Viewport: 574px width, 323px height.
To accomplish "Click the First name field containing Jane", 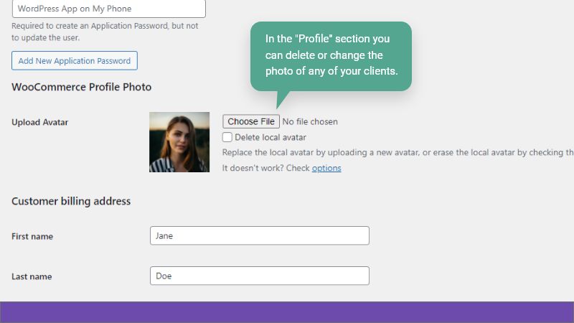I will 260,235.
